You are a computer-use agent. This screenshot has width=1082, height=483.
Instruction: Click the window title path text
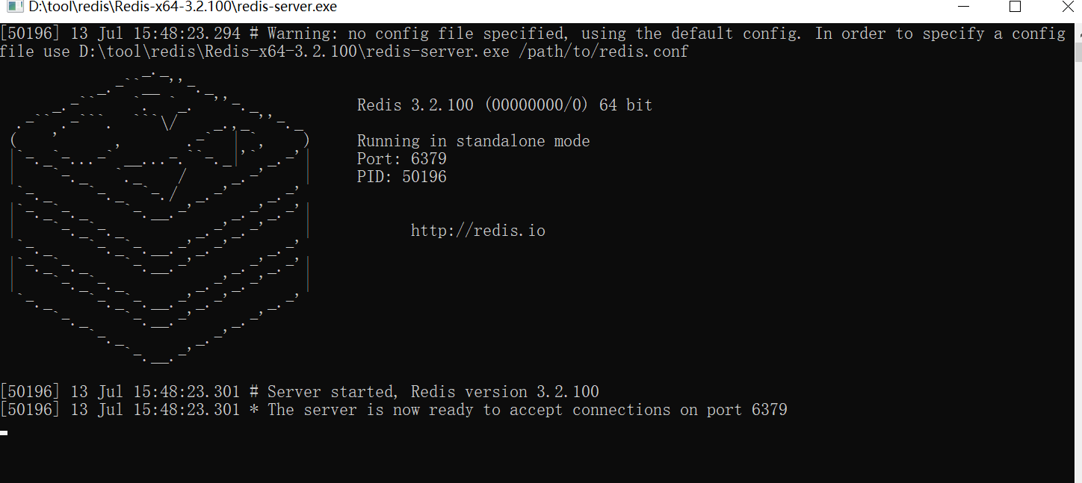pos(183,7)
